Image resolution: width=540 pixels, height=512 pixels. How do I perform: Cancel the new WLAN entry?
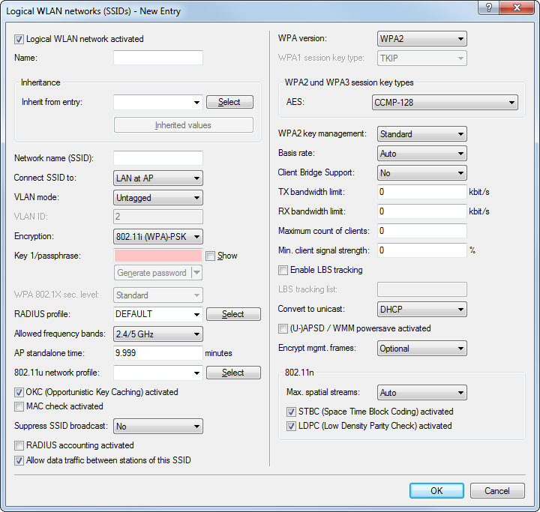(x=496, y=491)
